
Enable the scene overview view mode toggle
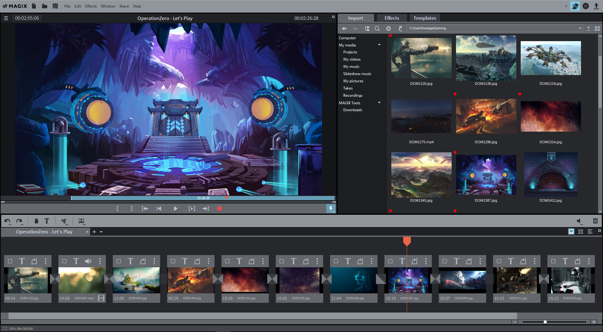point(581,231)
